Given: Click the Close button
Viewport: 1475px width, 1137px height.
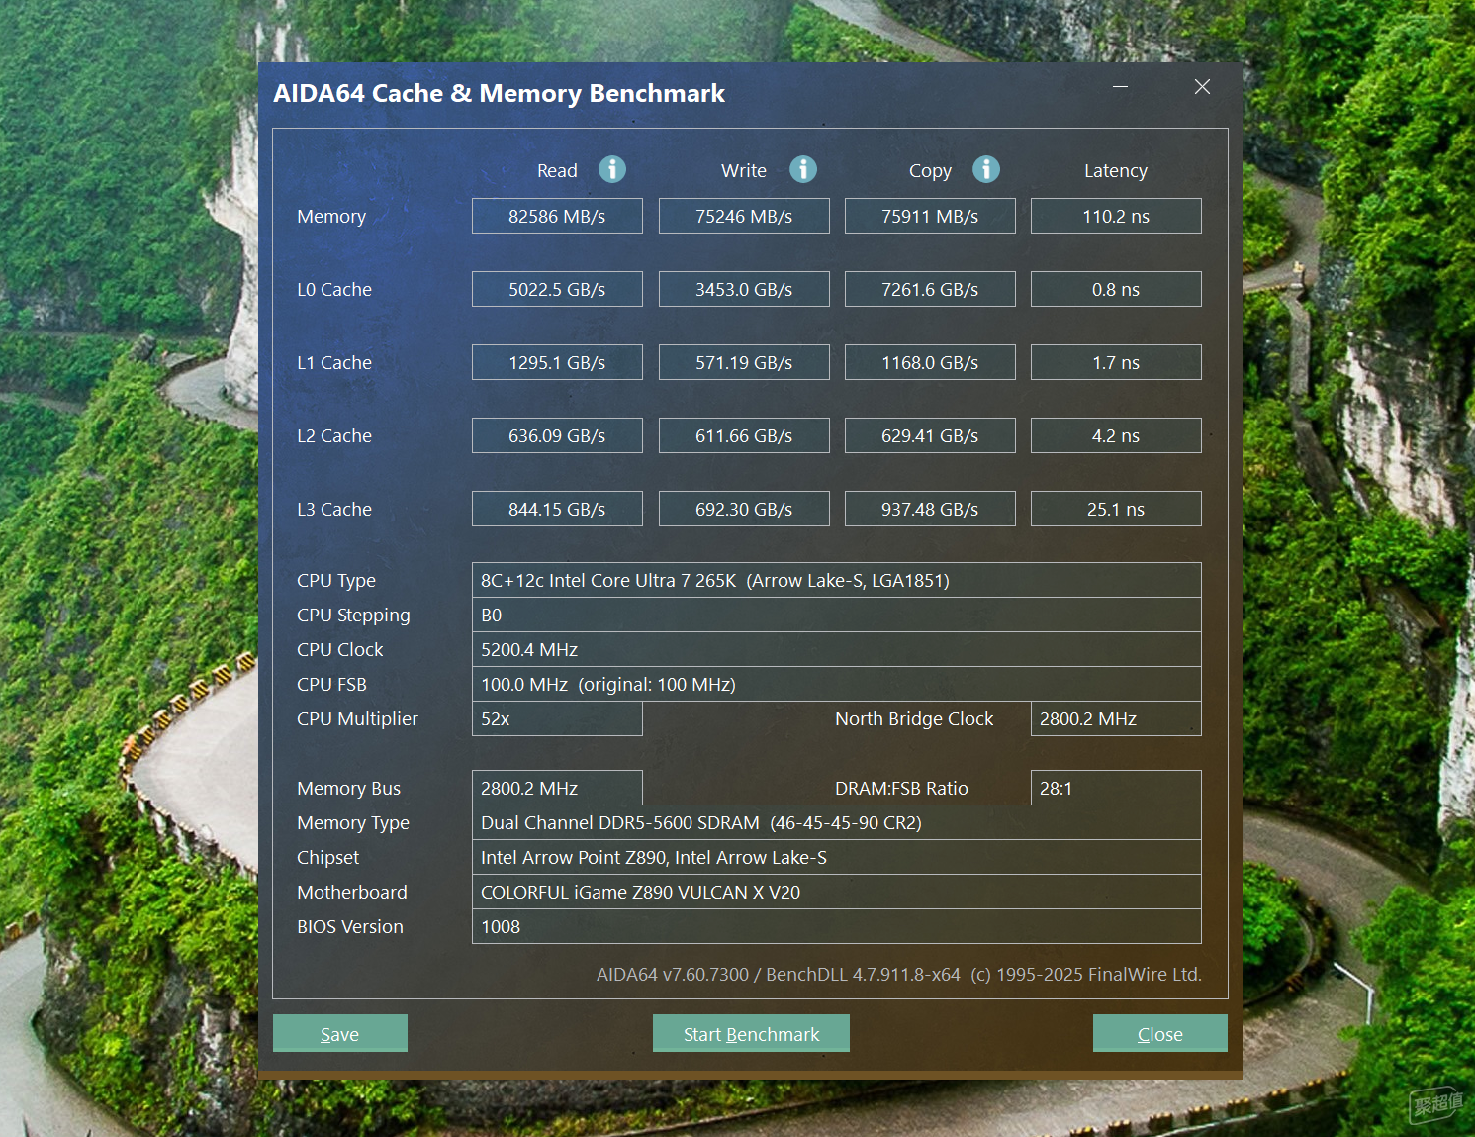Looking at the screenshot, I should pyautogui.click(x=1160, y=1033).
